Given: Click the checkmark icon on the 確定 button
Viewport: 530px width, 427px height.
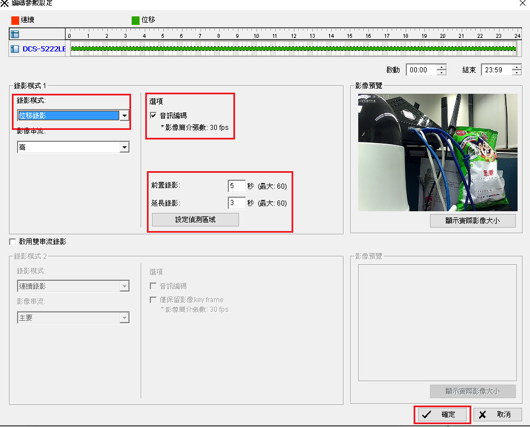Looking at the screenshot, I should pyautogui.click(x=427, y=415).
